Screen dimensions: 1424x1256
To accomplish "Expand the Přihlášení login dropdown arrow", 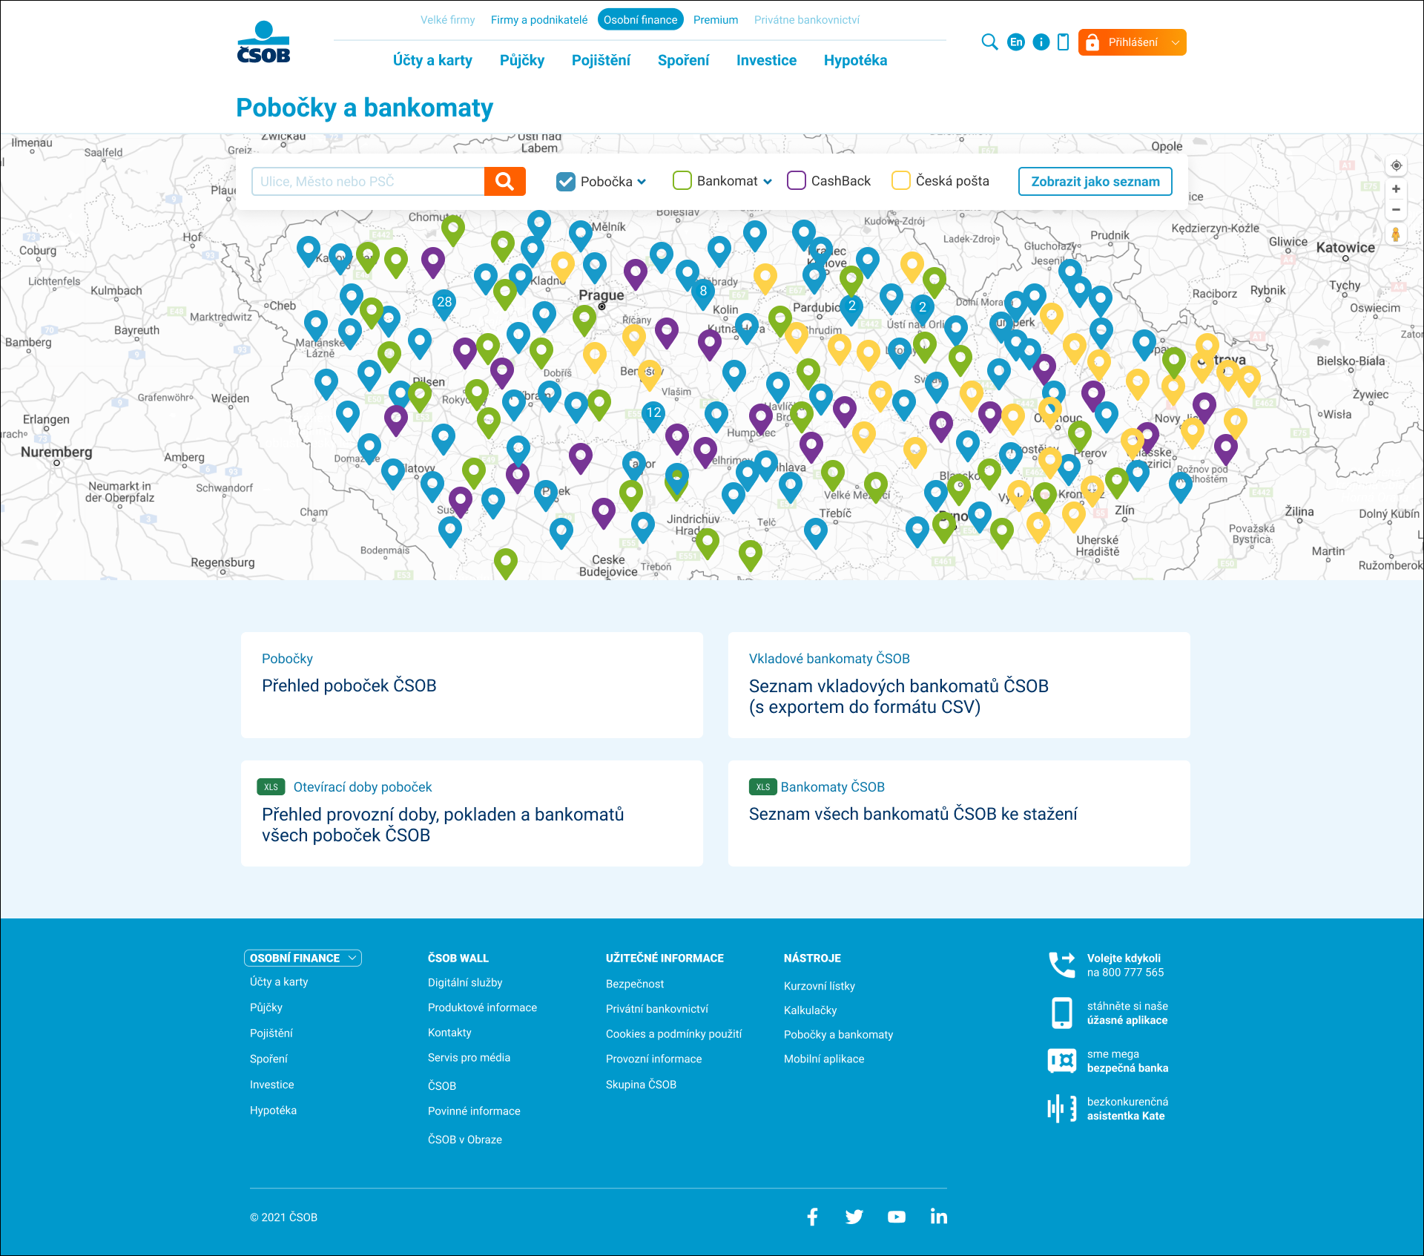I will click(1175, 43).
